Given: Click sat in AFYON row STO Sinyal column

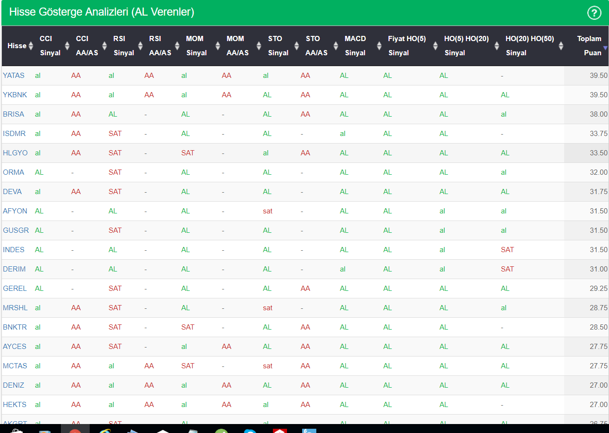Looking at the screenshot, I should coord(268,211).
